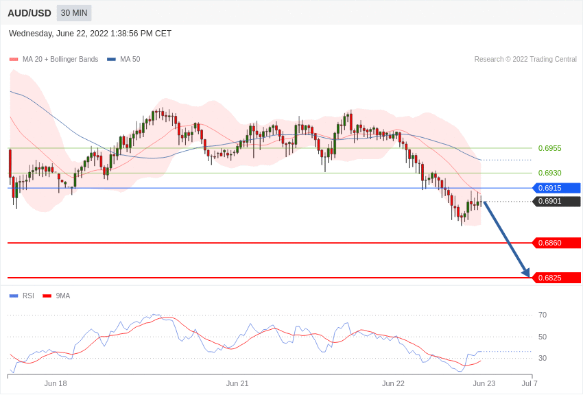The width and height of the screenshot is (583, 395).
Task: Toggle the MA 50 legend label
Action: coord(130,60)
